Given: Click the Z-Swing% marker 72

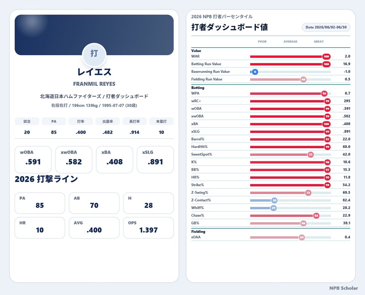Looking at the screenshot, I should click(x=308, y=193).
